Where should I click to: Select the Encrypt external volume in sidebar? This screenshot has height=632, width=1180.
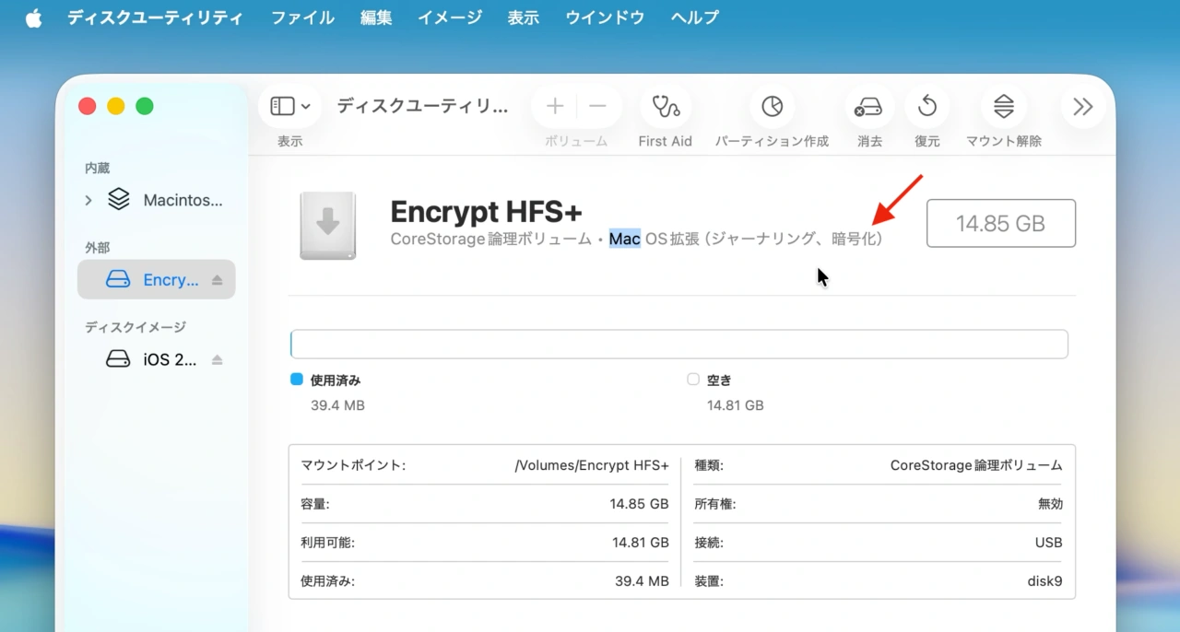point(157,279)
